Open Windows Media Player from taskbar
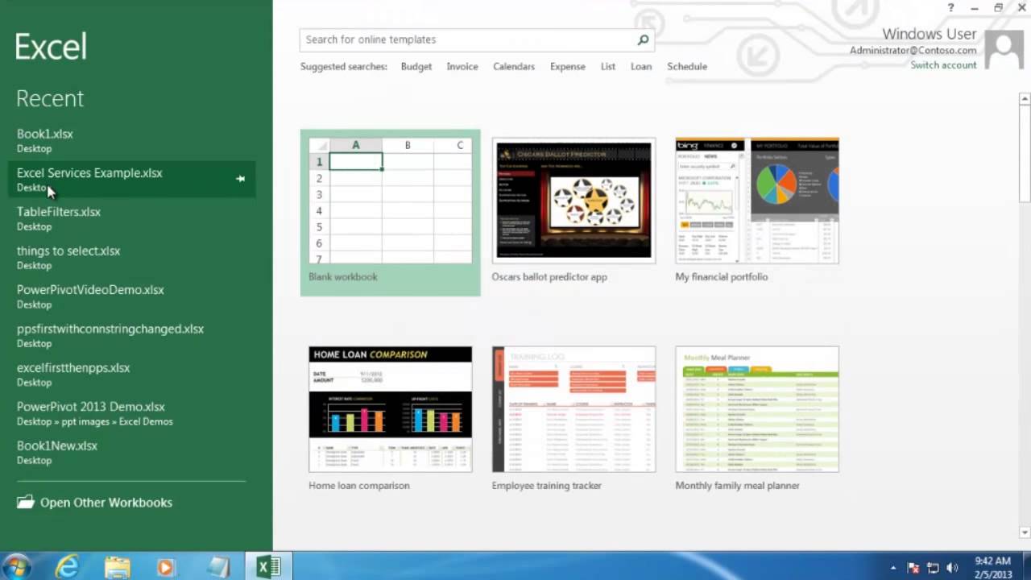This screenshot has width=1031, height=580. (165, 567)
